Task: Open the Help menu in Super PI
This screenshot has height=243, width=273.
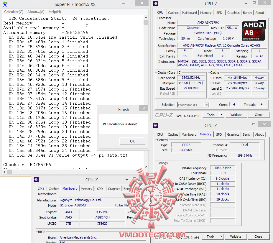Action: (x=55, y=12)
